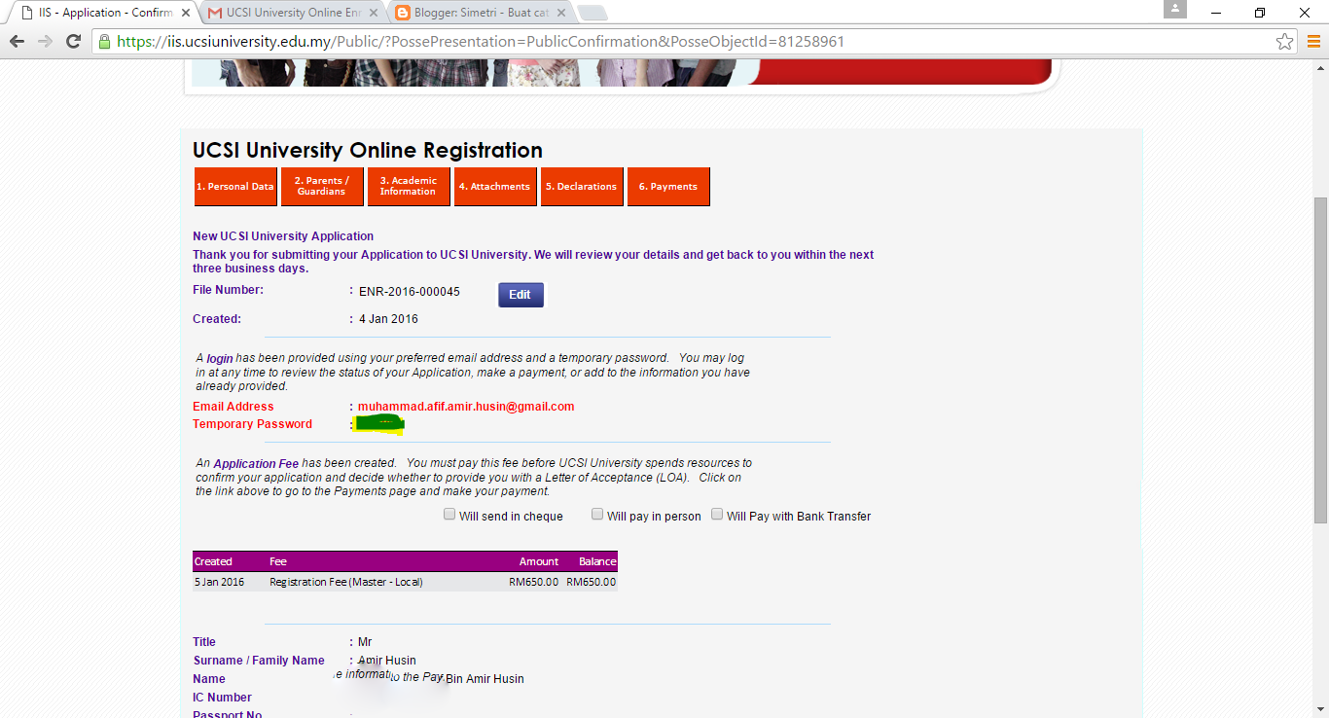The width and height of the screenshot is (1329, 718).
Task: Click the Temporary Password label
Action: [253, 424]
